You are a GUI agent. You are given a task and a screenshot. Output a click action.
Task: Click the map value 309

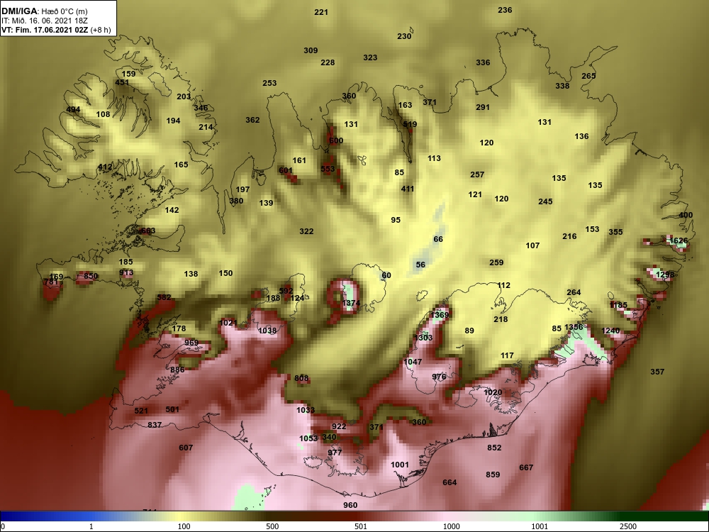click(311, 50)
